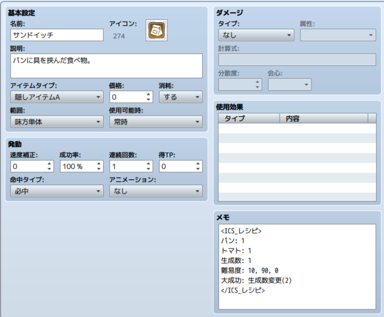Increase 速度補正 with the up arrow
The image size is (384, 317).
[x=49, y=164]
